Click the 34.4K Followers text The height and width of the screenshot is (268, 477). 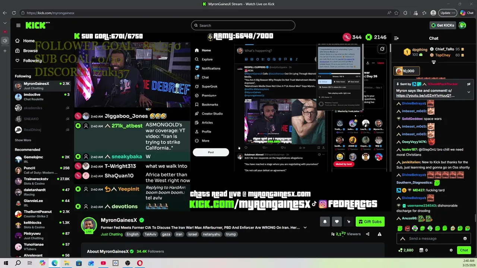(150, 251)
